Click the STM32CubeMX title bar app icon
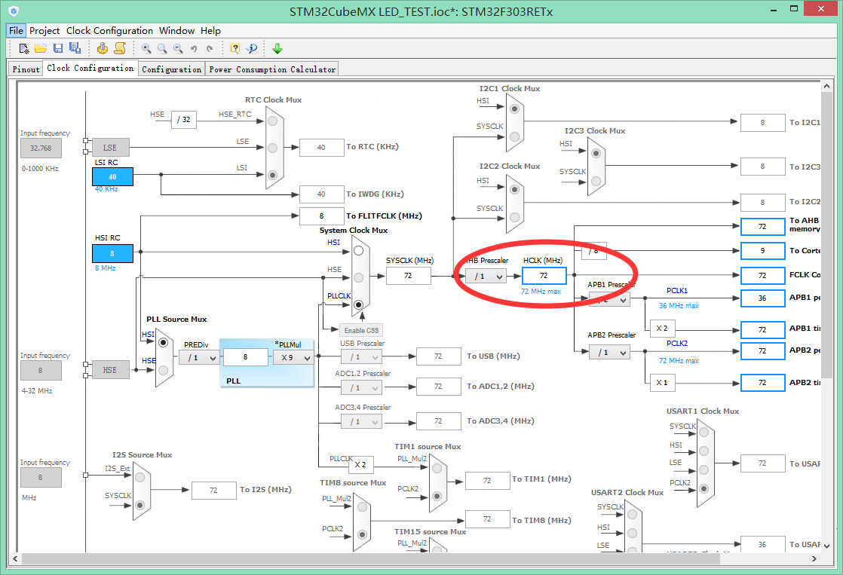Screen dimensions: 843x575 tap(14, 11)
